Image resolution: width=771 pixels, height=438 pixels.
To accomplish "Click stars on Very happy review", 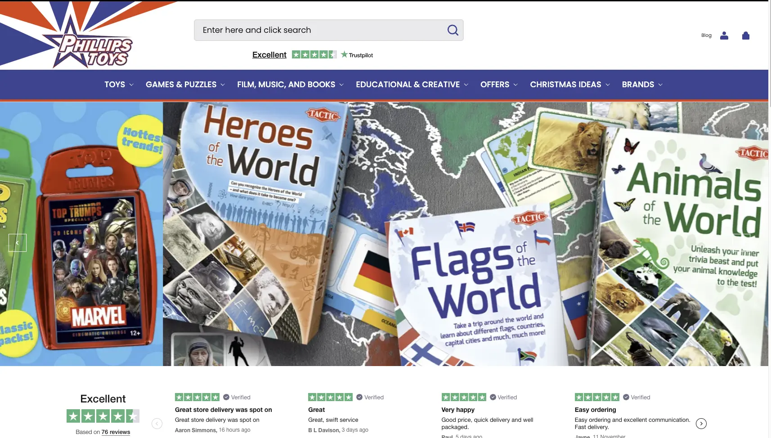I will click(x=464, y=397).
